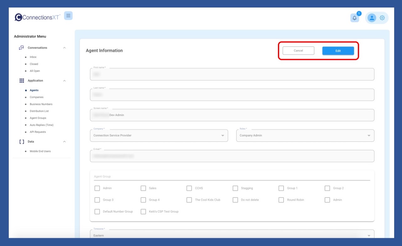Click the Conversations chat icon
Image resolution: width=402 pixels, height=246 pixels.
click(x=21, y=48)
